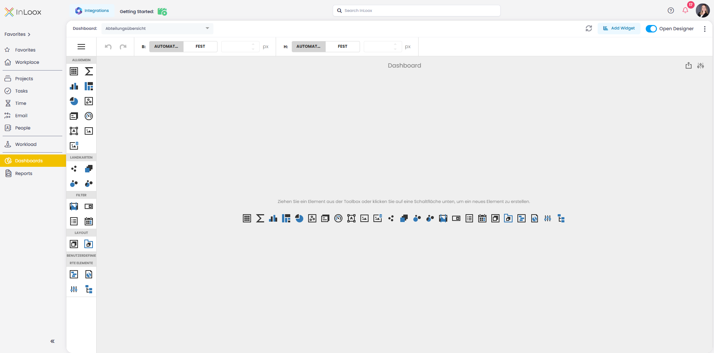The image size is (714, 353).
Task: Add a Group layout item from left toolbox
Action: 74,244
